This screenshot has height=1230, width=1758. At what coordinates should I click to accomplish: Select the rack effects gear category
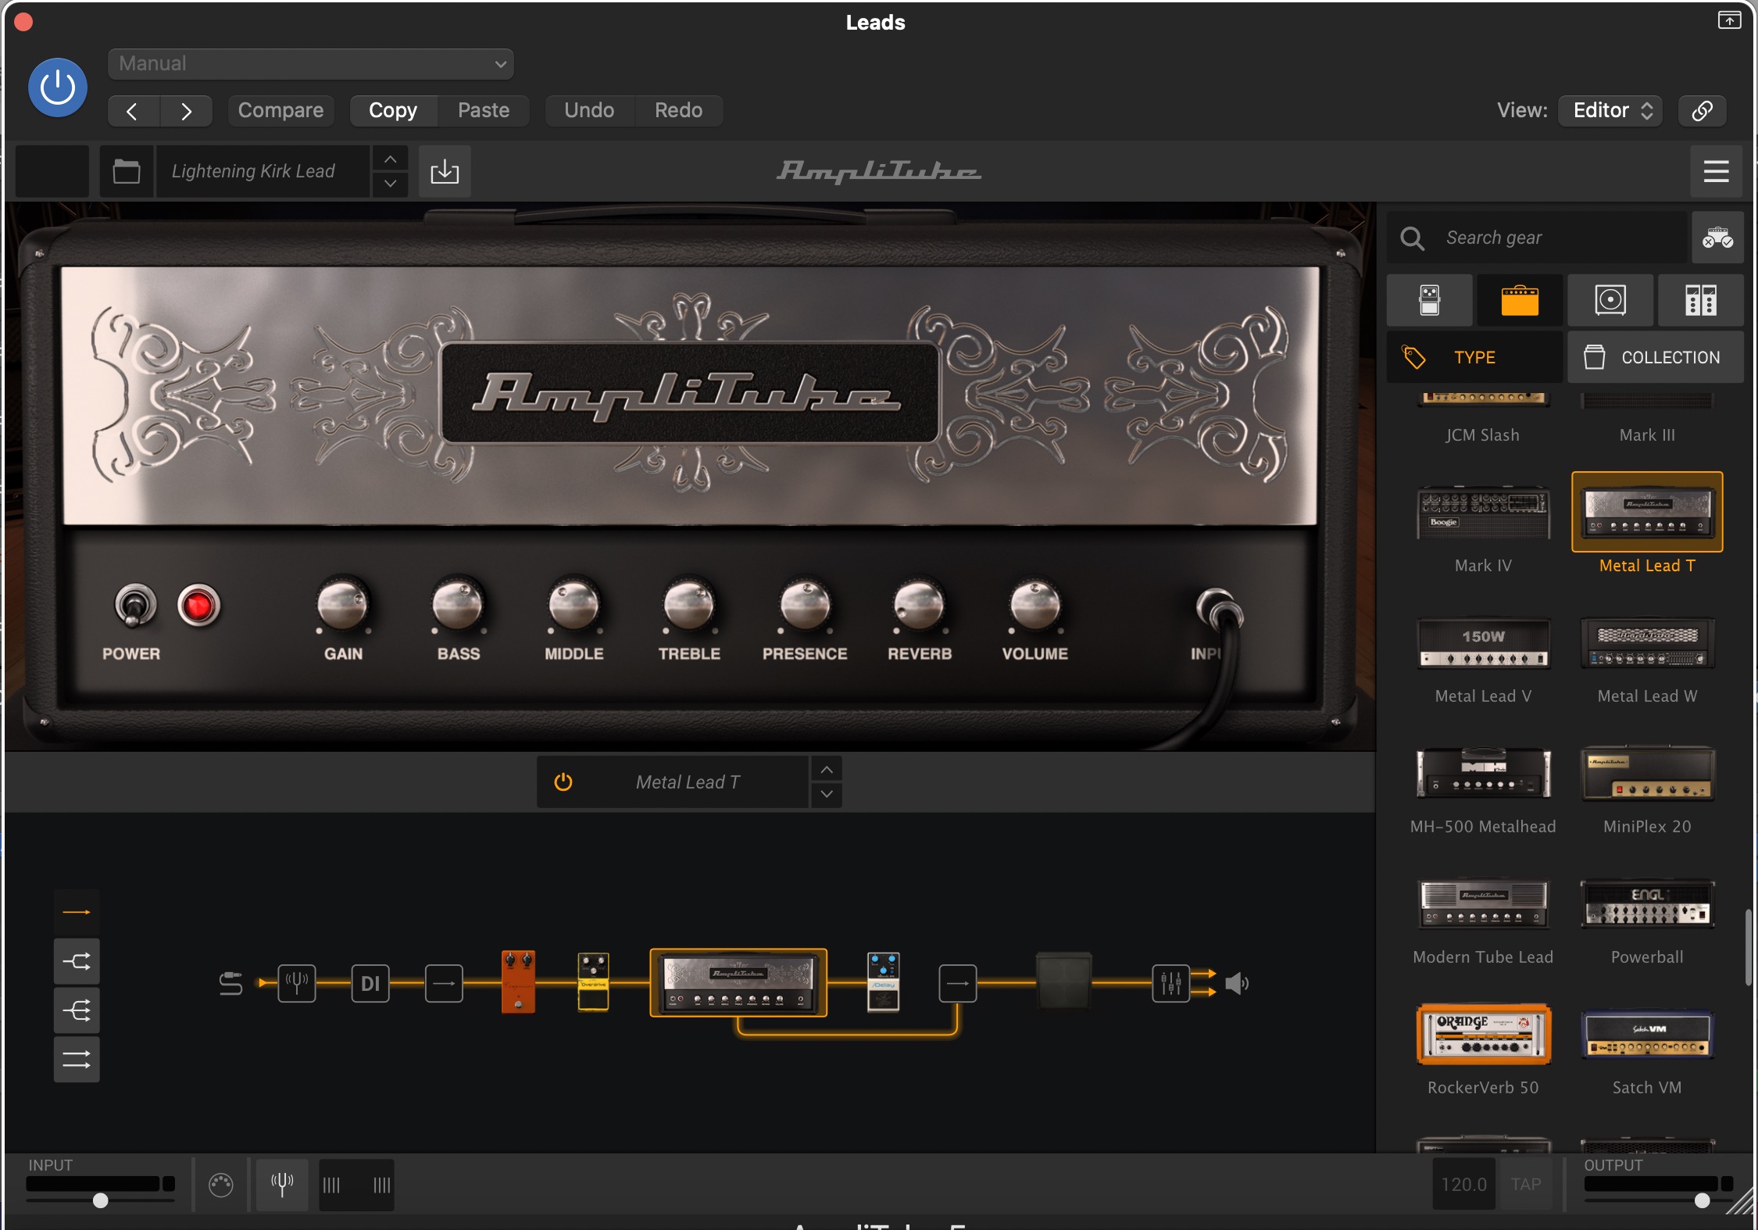click(1700, 300)
